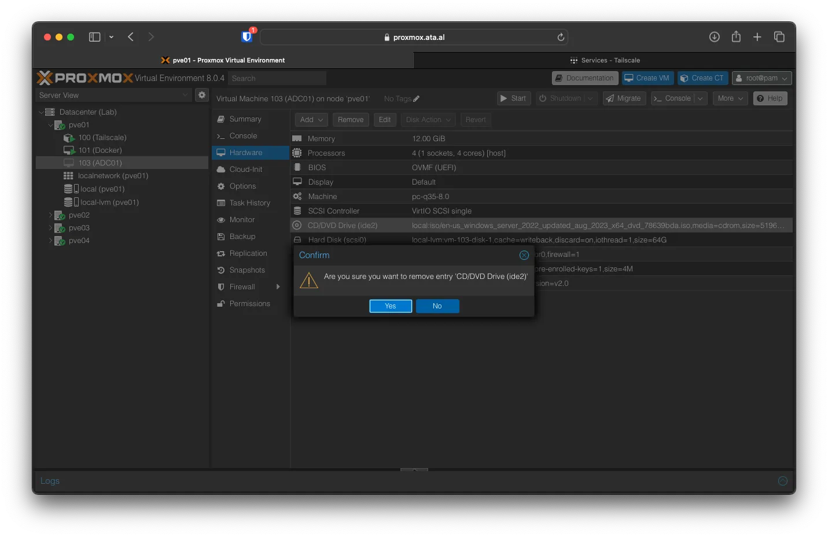Viewport: 828px width, 537px height.
Task: Open the Backup section
Action: pos(250,237)
